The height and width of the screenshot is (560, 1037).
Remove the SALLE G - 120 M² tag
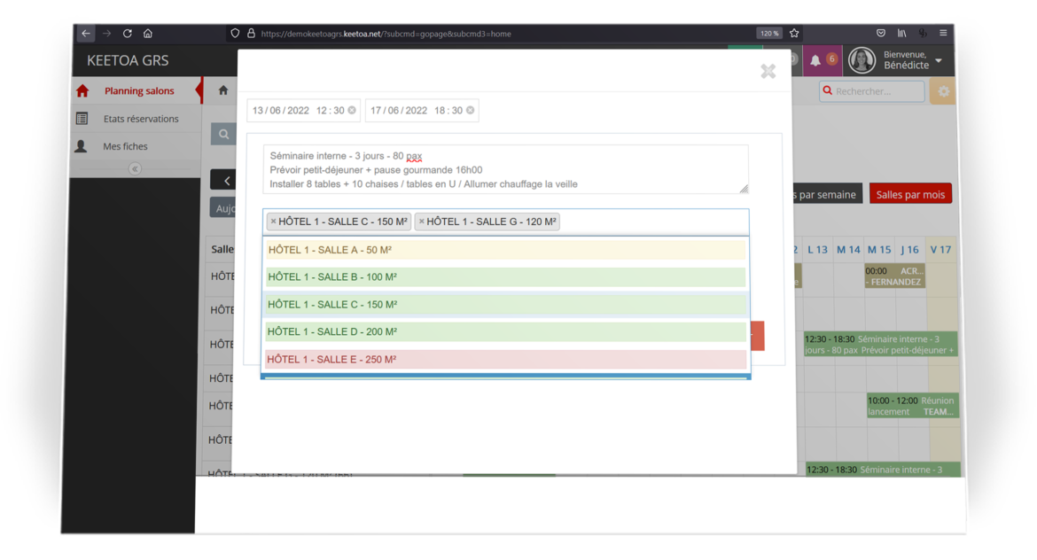tap(421, 222)
